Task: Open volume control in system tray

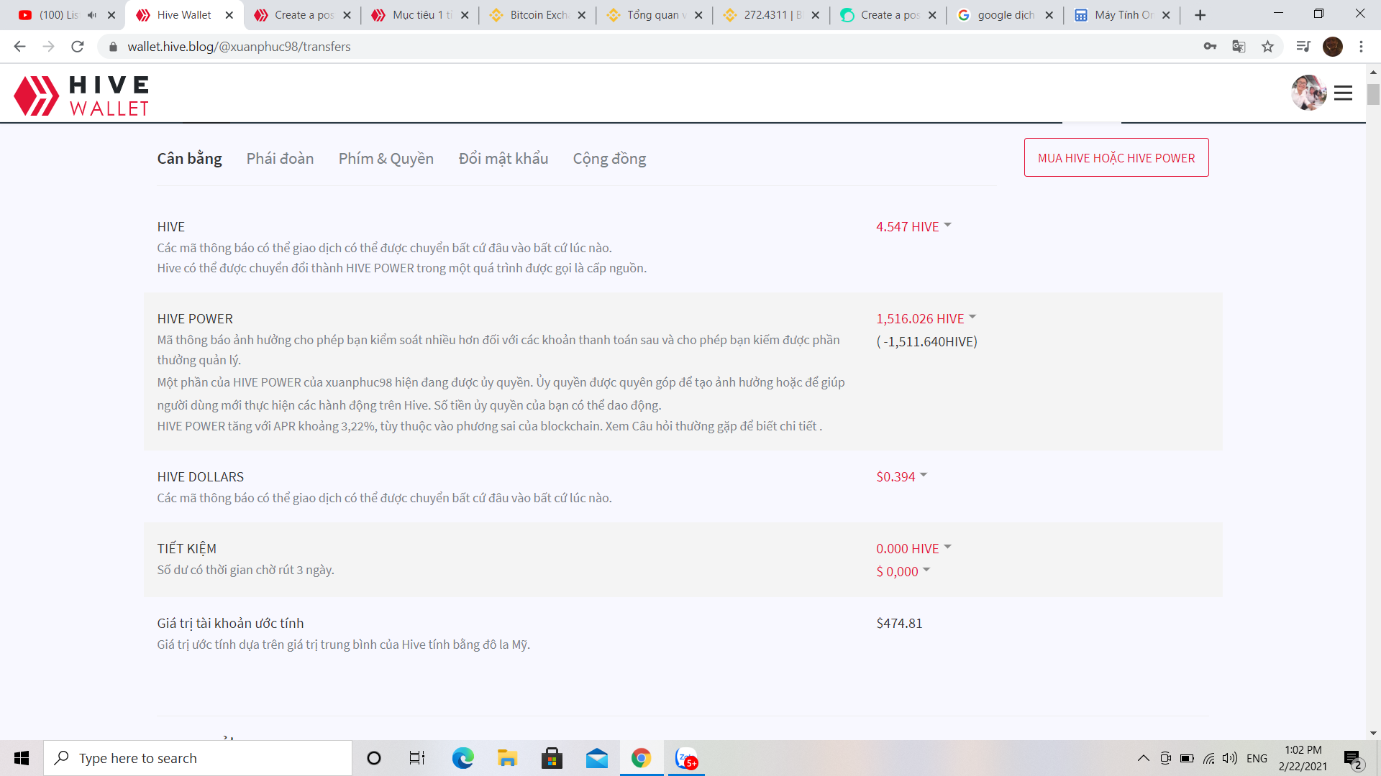Action: tap(1230, 758)
